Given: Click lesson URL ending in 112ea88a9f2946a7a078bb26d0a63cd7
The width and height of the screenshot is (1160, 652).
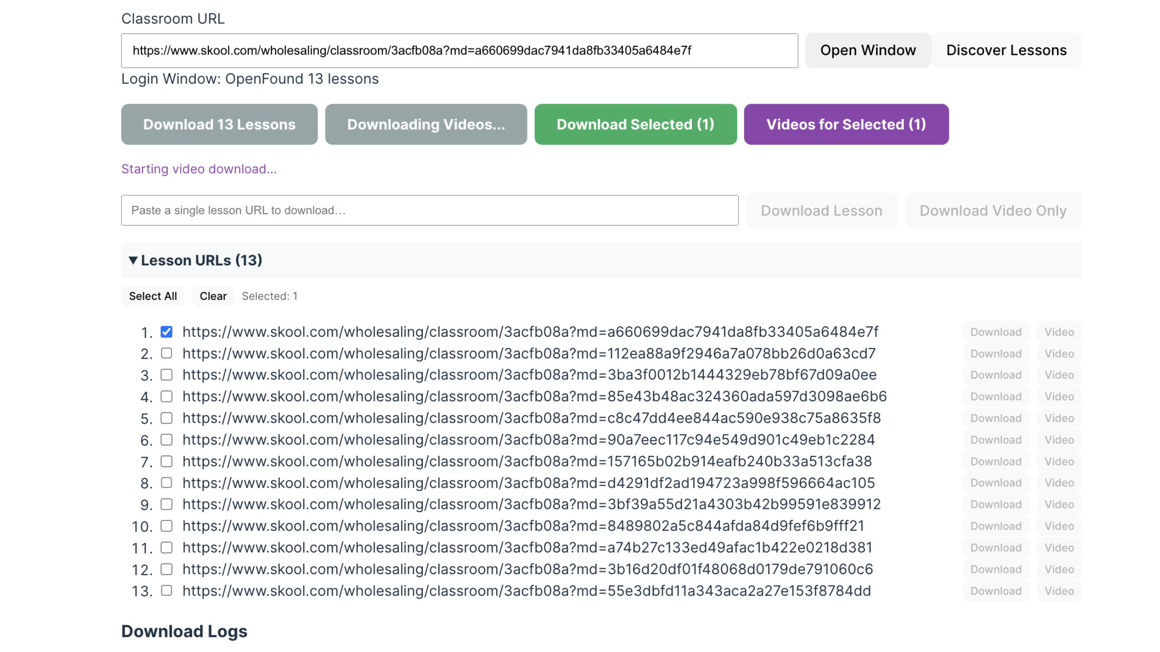Looking at the screenshot, I should 529,354.
